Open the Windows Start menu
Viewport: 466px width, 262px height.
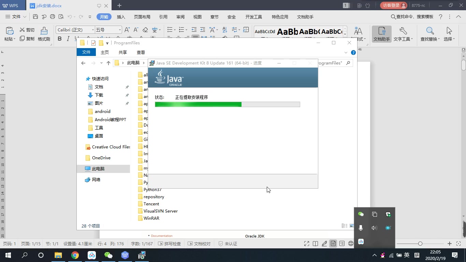8,255
